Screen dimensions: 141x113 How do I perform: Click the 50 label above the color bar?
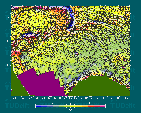[x=90, y=103]
